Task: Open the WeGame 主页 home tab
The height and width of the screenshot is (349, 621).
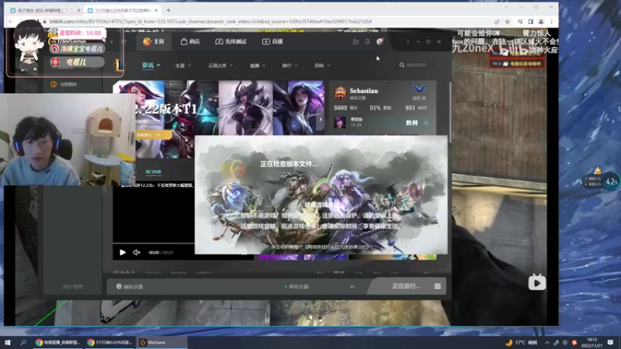Action: click(154, 42)
